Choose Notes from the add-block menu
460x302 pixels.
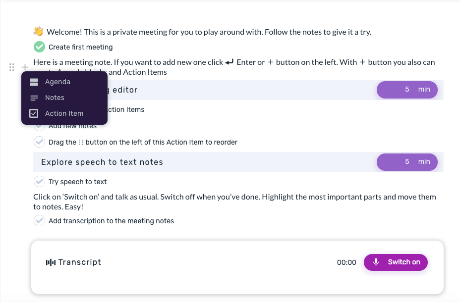point(55,98)
